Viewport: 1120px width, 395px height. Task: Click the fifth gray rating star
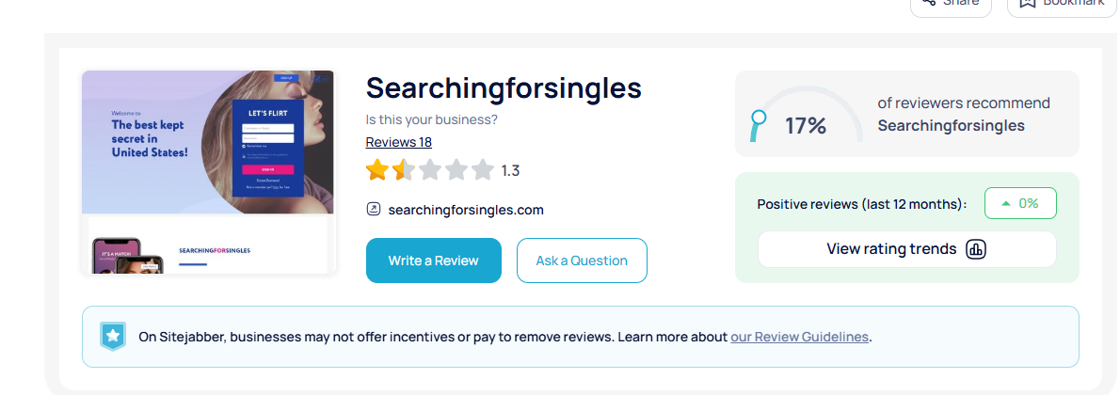pyautogui.click(x=483, y=170)
